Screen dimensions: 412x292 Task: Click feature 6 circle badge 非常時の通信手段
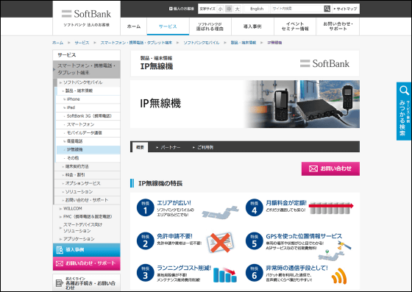254,273
